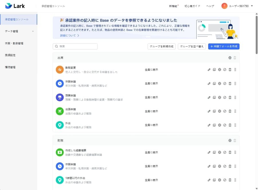Toggle visibility settings for the 出席 group
Viewport: 258px width, 190px height.
pos(229,57)
